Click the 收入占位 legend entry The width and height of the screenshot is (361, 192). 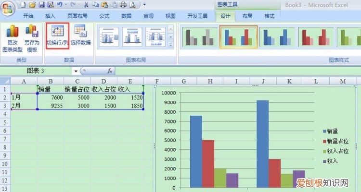[336, 151]
